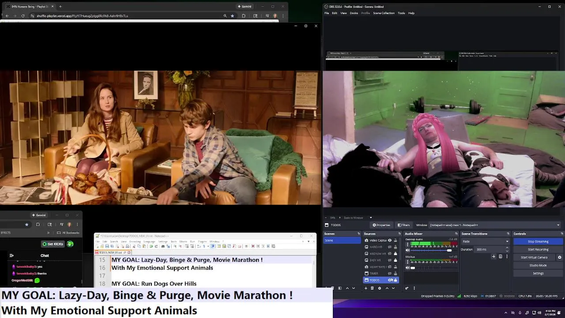The width and height of the screenshot is (565, 318).
Task: Open OBS File menu
Action: pos(327,13)
